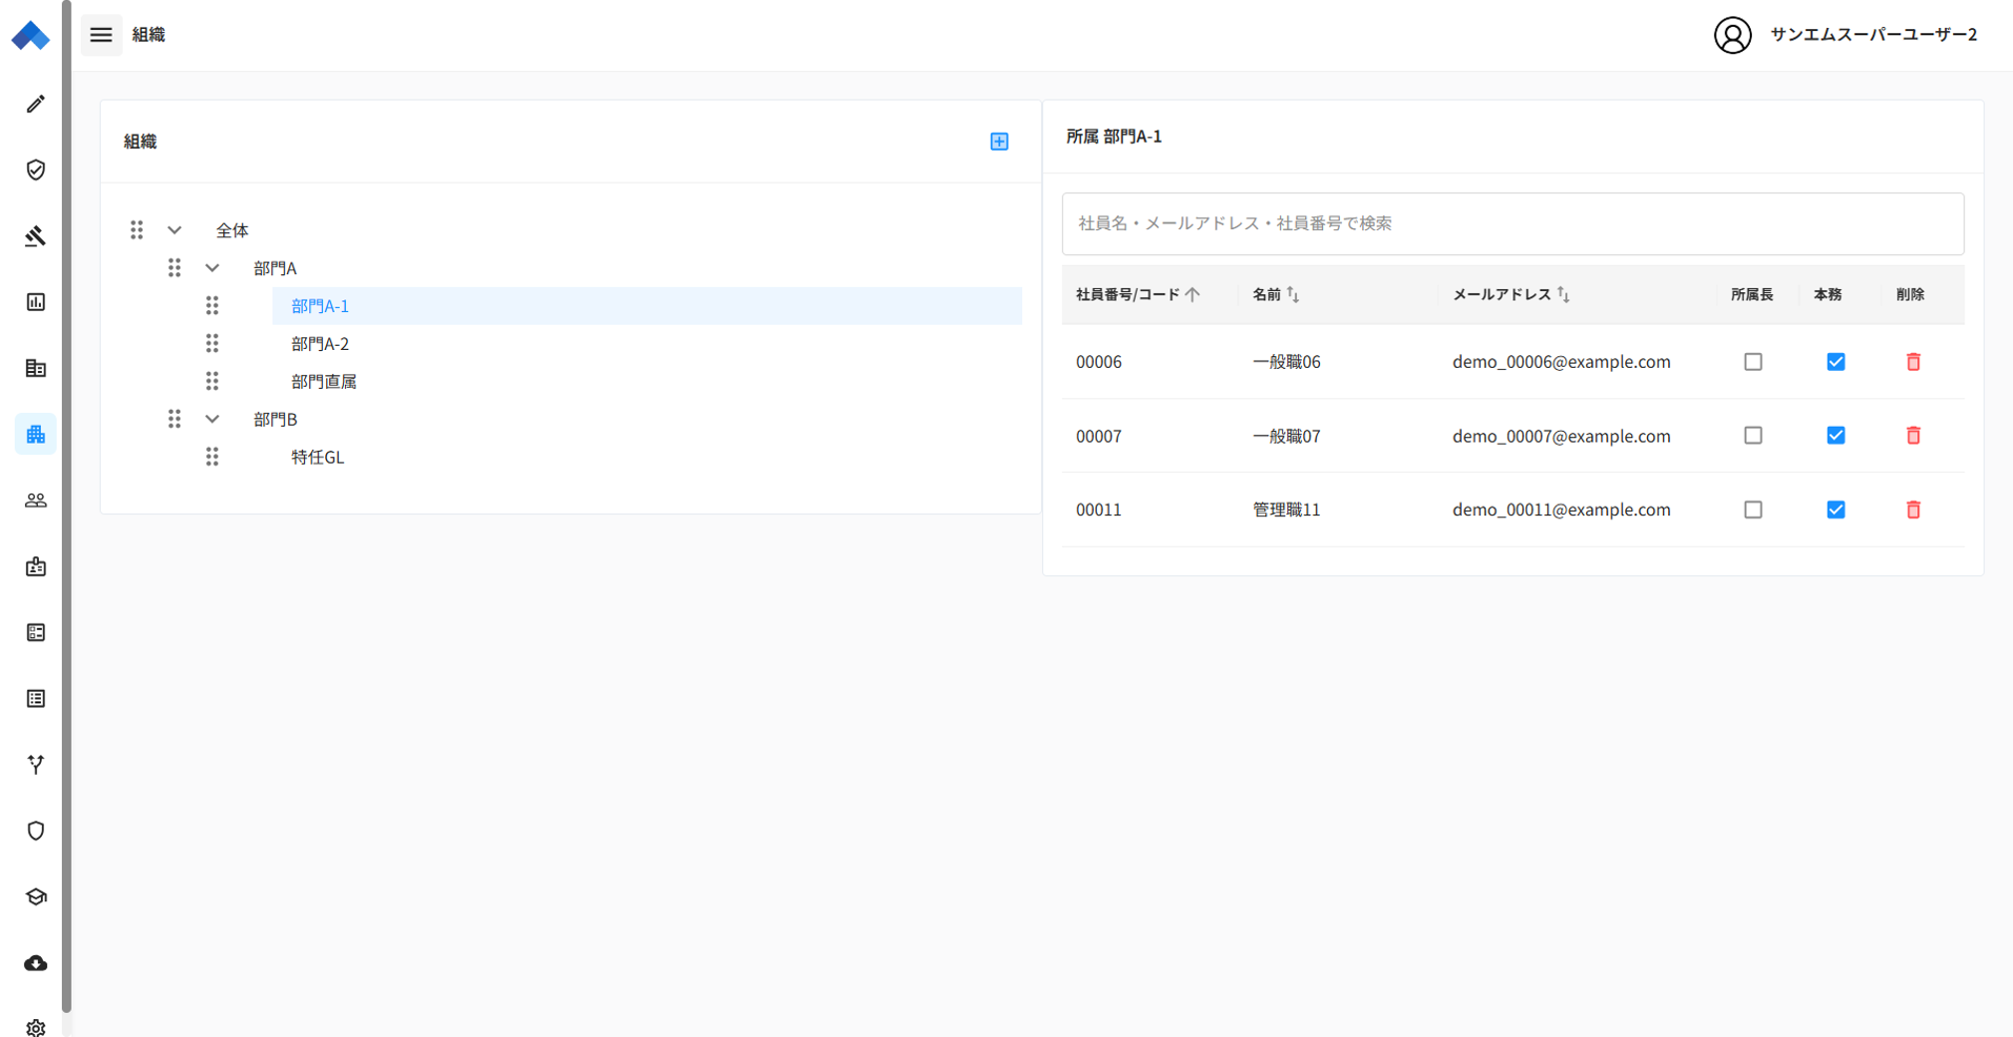Screen dimensions: 2013x1037
Task: Grab the drag handle for 部門B
Action: [x=174, y=419]
